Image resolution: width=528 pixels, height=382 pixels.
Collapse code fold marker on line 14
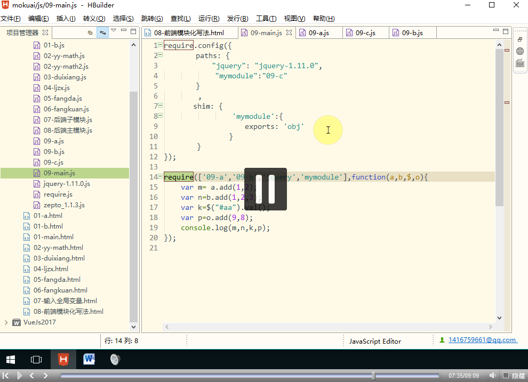pos(161,176)
